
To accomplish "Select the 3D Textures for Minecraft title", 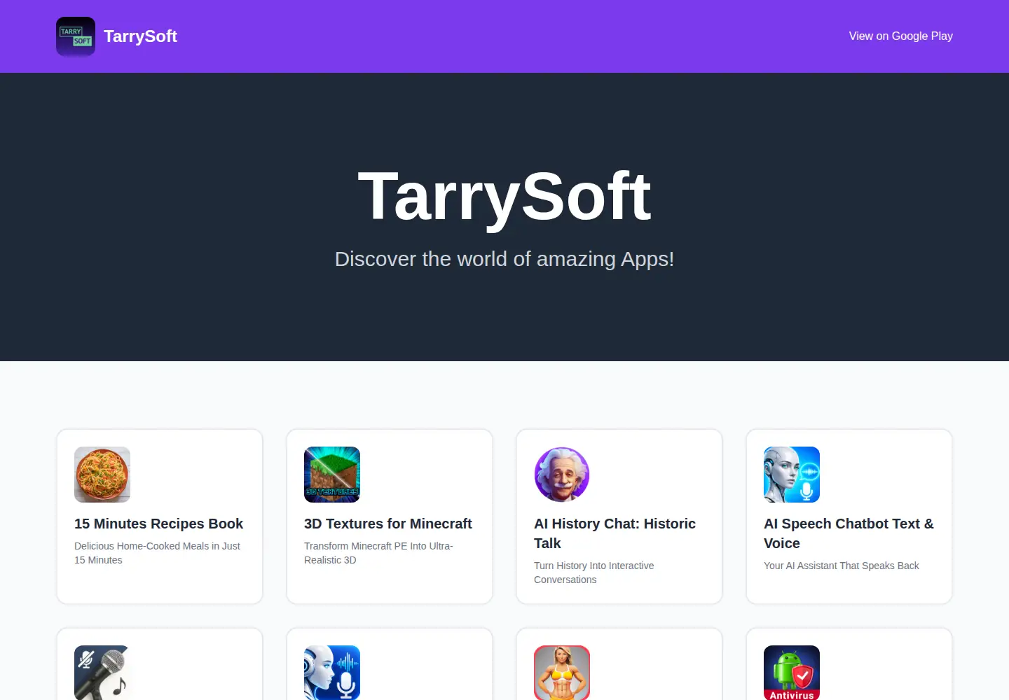I will [388, 524].
